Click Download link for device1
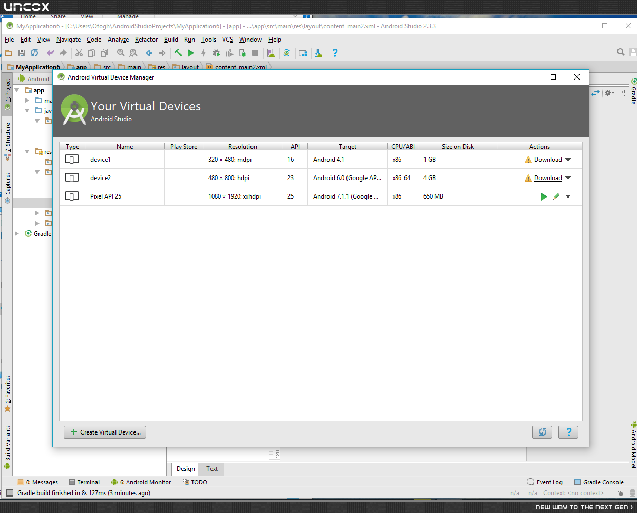 pos(548,160)
